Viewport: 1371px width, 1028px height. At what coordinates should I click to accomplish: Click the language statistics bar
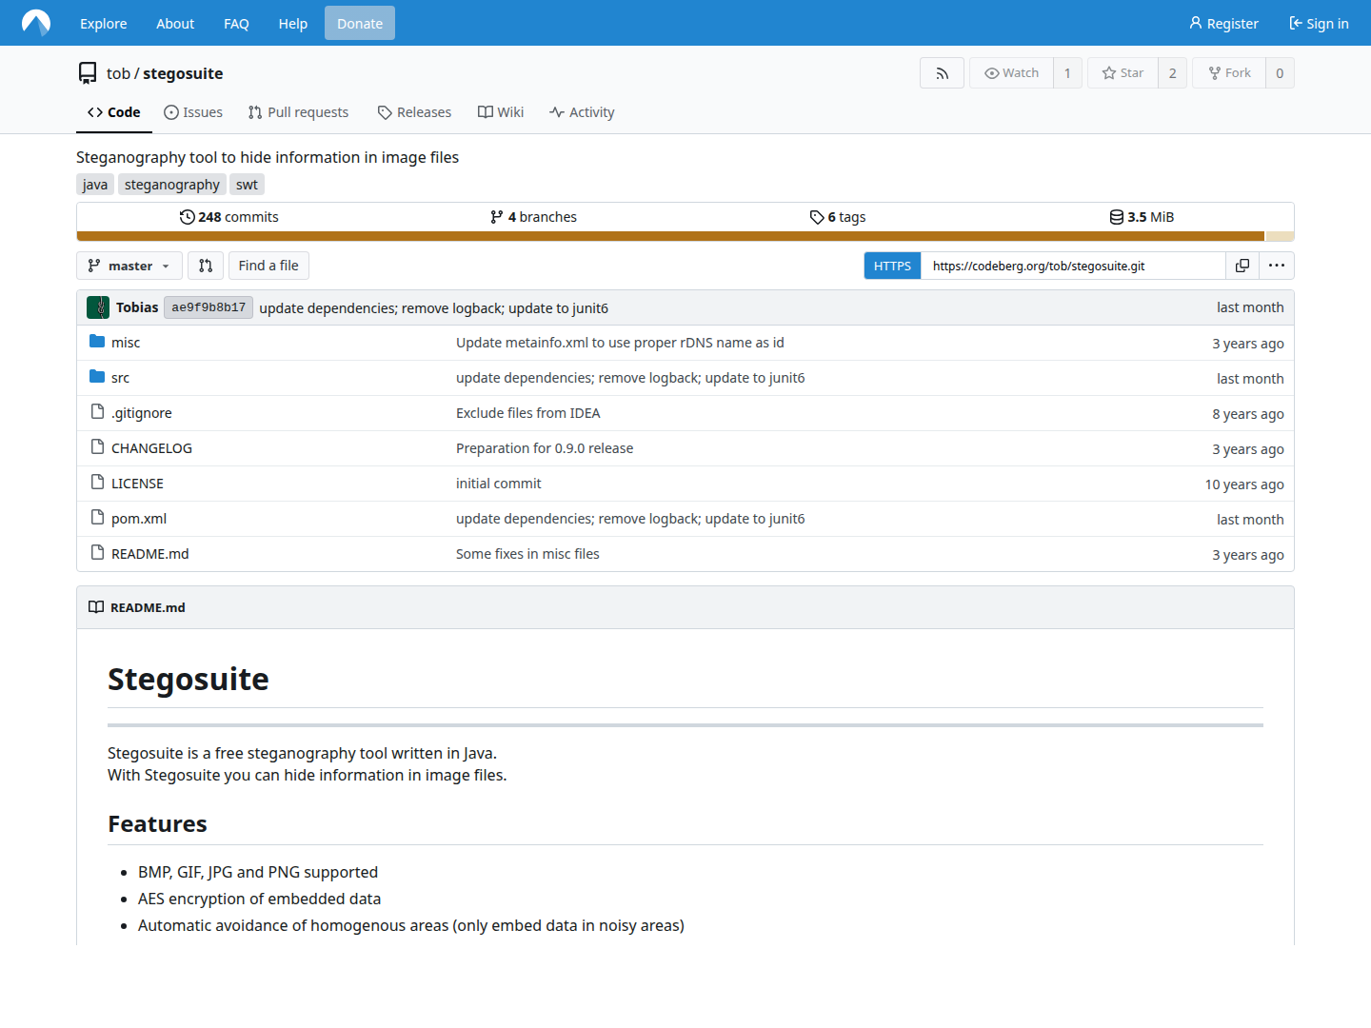click(x=685, y=236)
